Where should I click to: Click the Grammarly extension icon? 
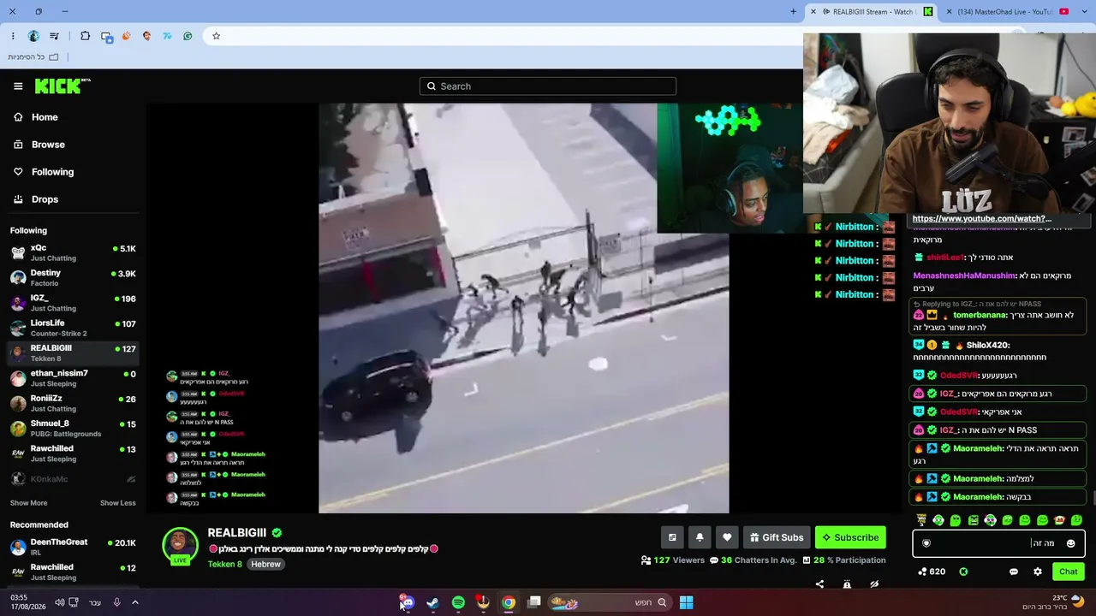[188, 36]
